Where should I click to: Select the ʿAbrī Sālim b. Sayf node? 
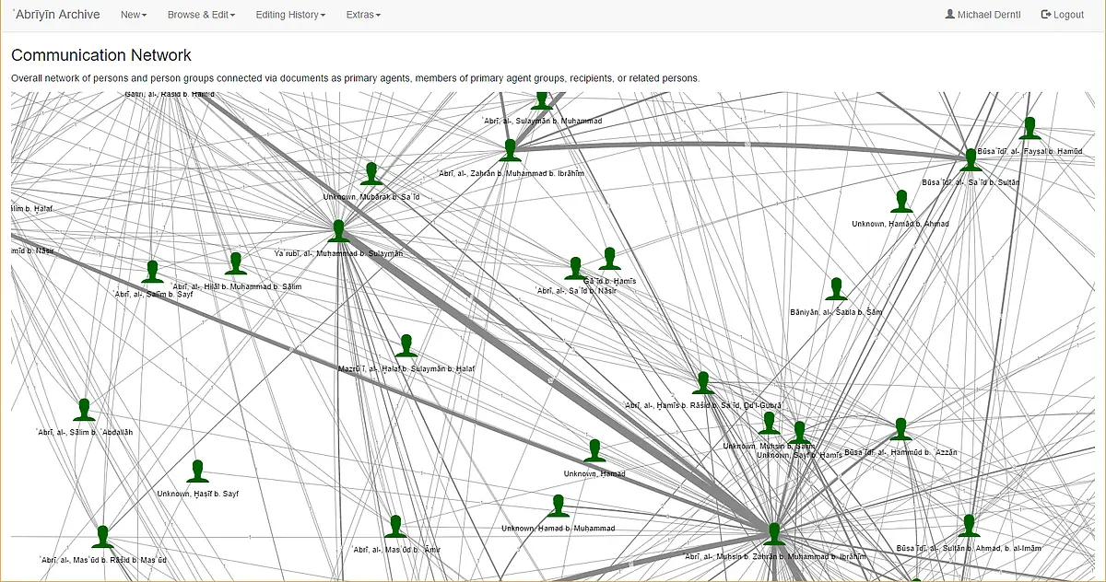[153, 272]
